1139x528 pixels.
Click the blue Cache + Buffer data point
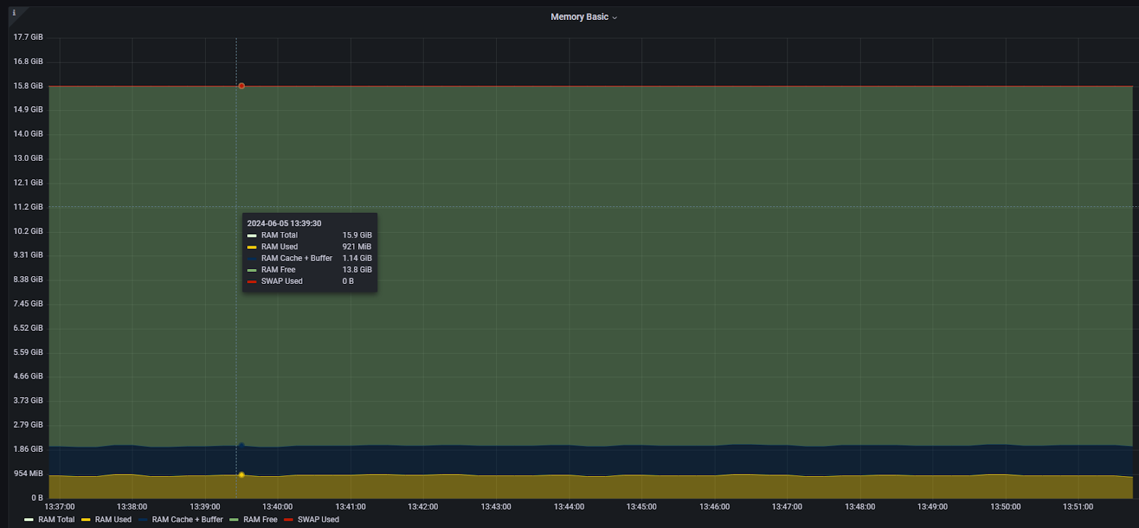(241, 445)
